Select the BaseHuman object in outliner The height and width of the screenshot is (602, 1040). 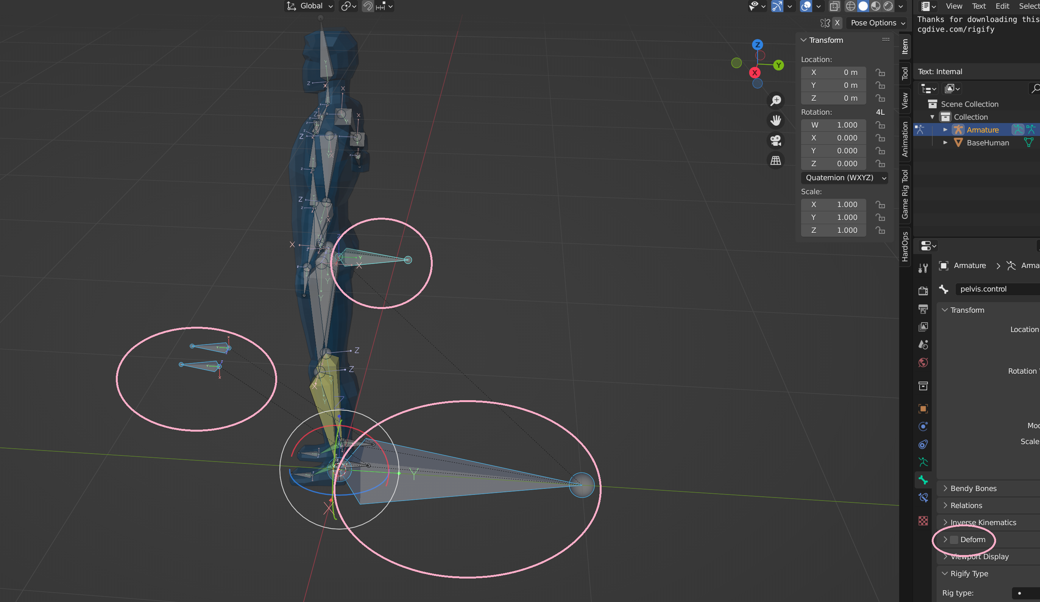[988, 143]
